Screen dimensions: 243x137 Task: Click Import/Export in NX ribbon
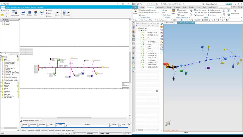point(235,12)
